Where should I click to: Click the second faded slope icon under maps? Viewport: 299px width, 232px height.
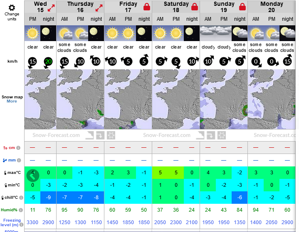200,135
